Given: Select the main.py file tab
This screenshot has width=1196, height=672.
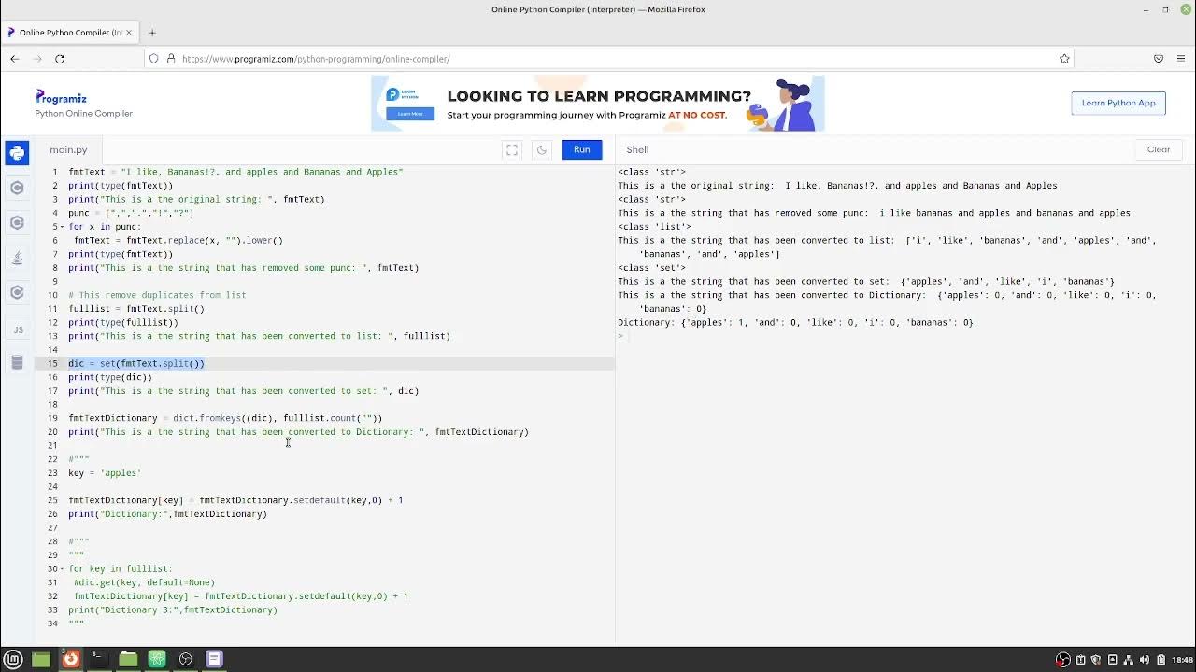Looking at the screenshot, I should coord(68,149).
